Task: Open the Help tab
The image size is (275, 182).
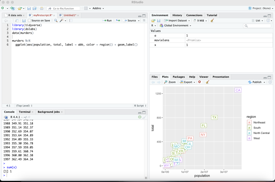Action: point(192,77)
